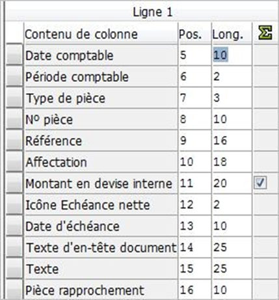The image size is (279, 300).
Task: Click the Pièce rapprochement cell
Action: (101, 290)
